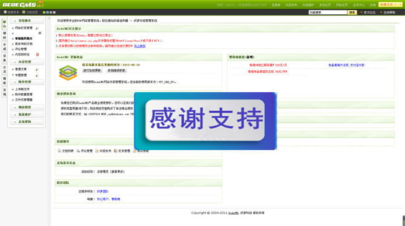Click the add icon beside 网站栏目管理
Image resolution: width=405 pixels, height=226 pixels.
37,28
